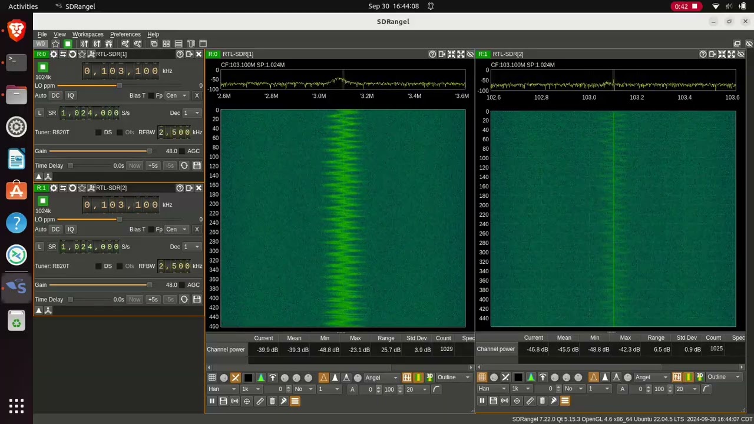Add a Tx device from the workspace toolbar
The image size is (754, 424).
click(97, 44)
